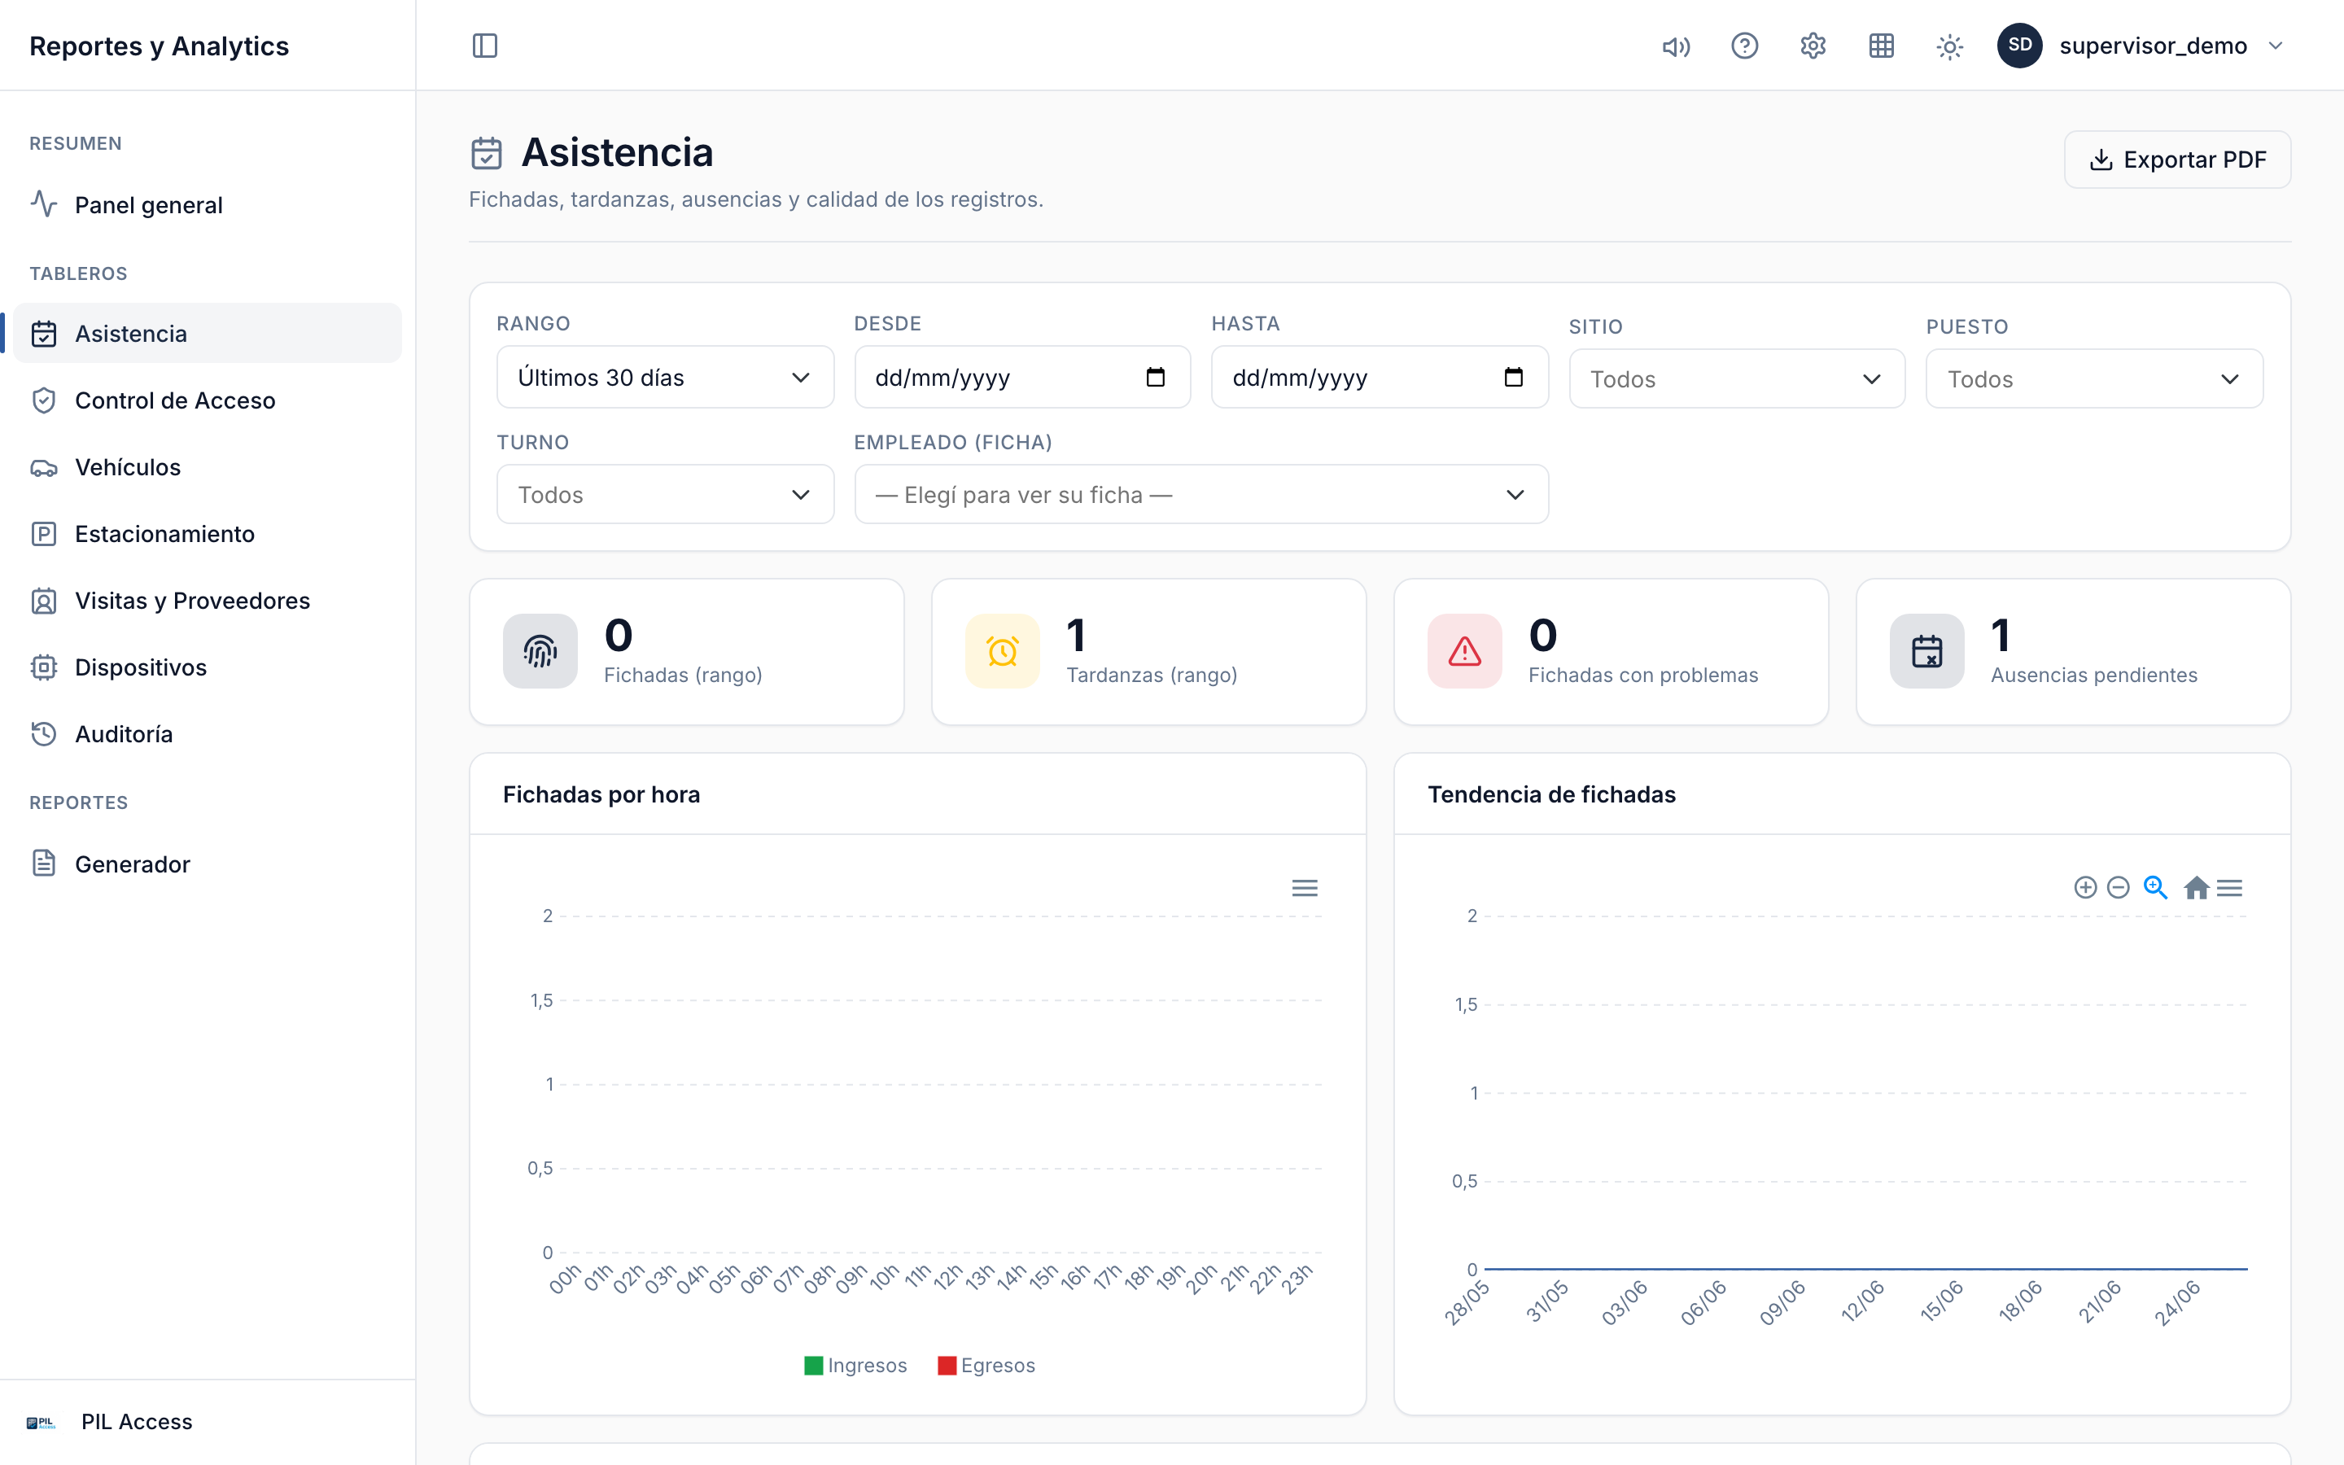This screenshot has width=2344, height=1465.
Task: Open the Turno dropdown
Action: 664,494
